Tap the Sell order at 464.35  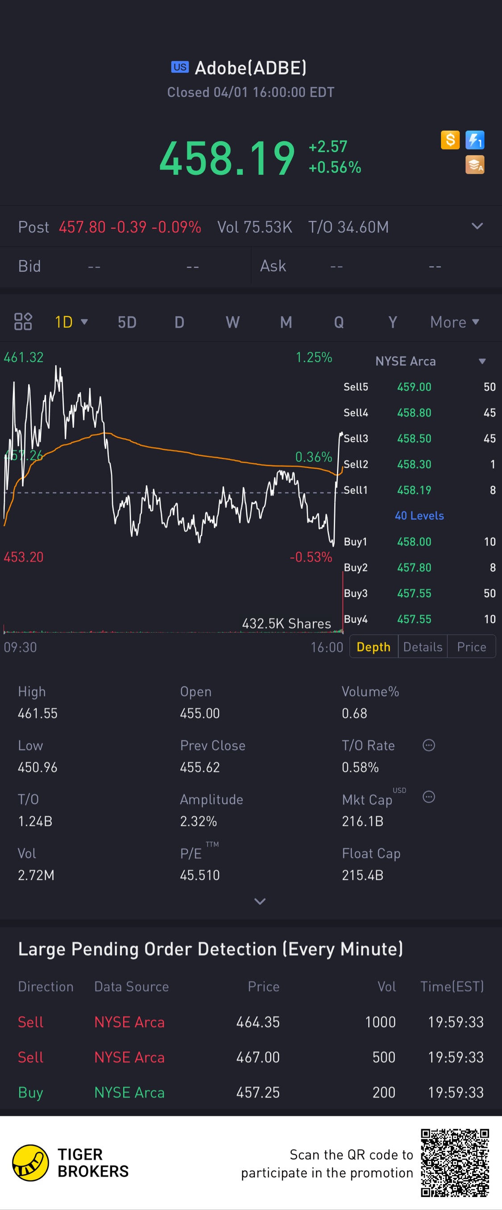tap(251, 1022)
